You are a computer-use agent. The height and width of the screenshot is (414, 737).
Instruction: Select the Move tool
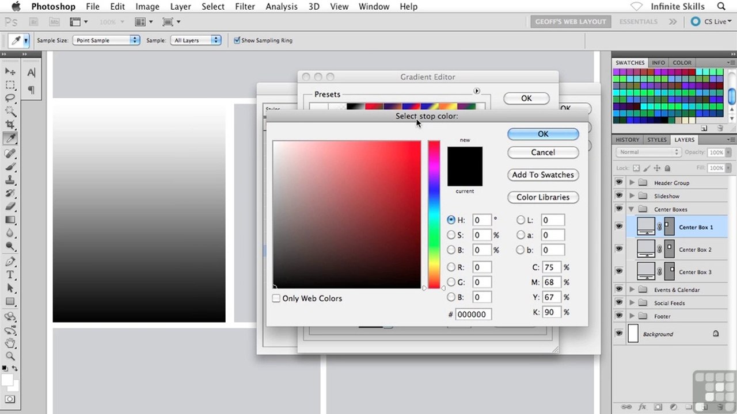point(10,71)
